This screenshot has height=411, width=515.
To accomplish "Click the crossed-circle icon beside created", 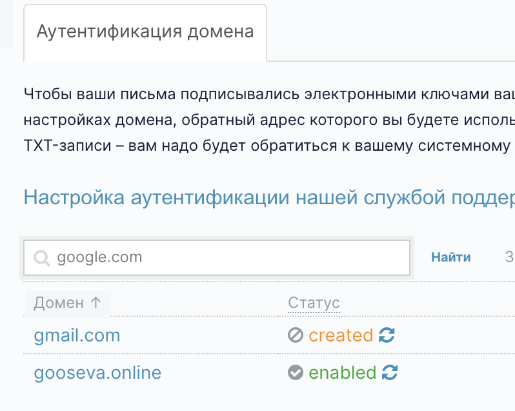I will [296, 335].
